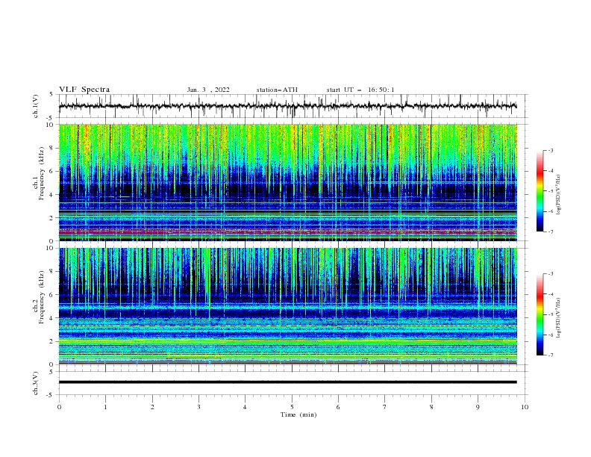Click time axis tick label '2'
Image resolution: width=591 pixels, height=457 pixels.
tap(152, 407)
